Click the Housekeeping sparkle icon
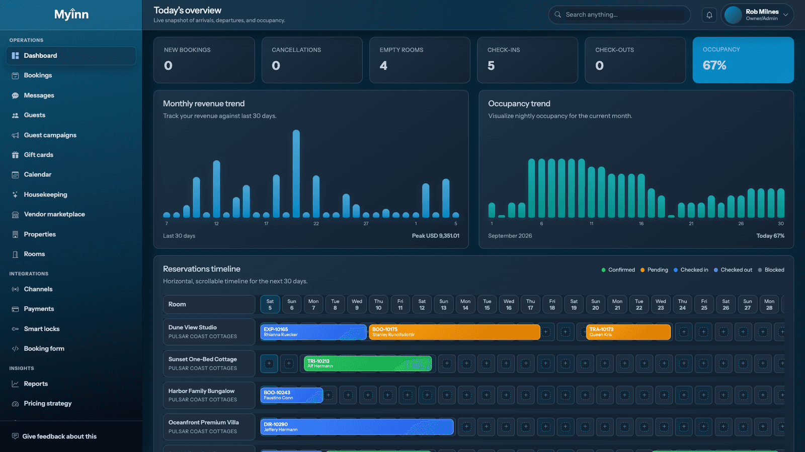This screenshot has width=805, height=452. pos(15,194)
